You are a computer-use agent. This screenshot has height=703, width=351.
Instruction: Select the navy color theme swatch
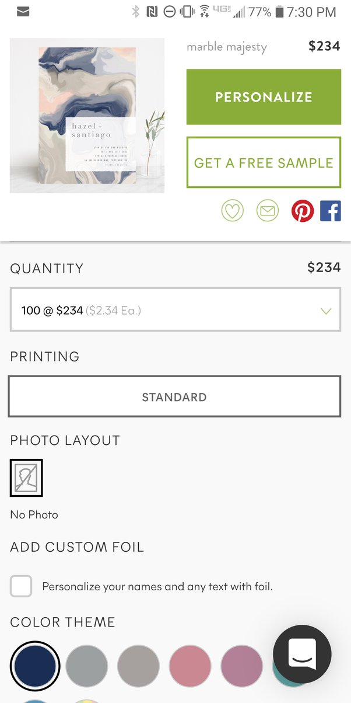click(34, 666)
